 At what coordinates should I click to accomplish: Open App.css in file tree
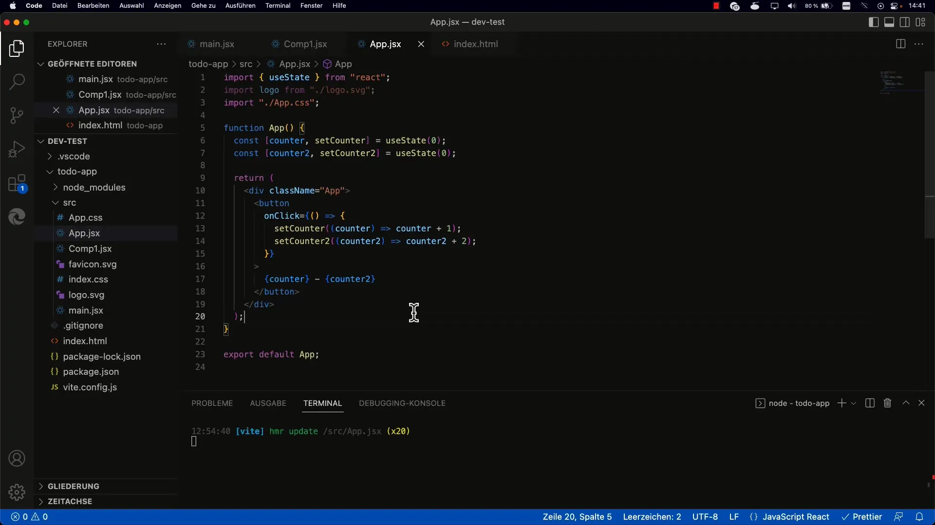point(106,218)
